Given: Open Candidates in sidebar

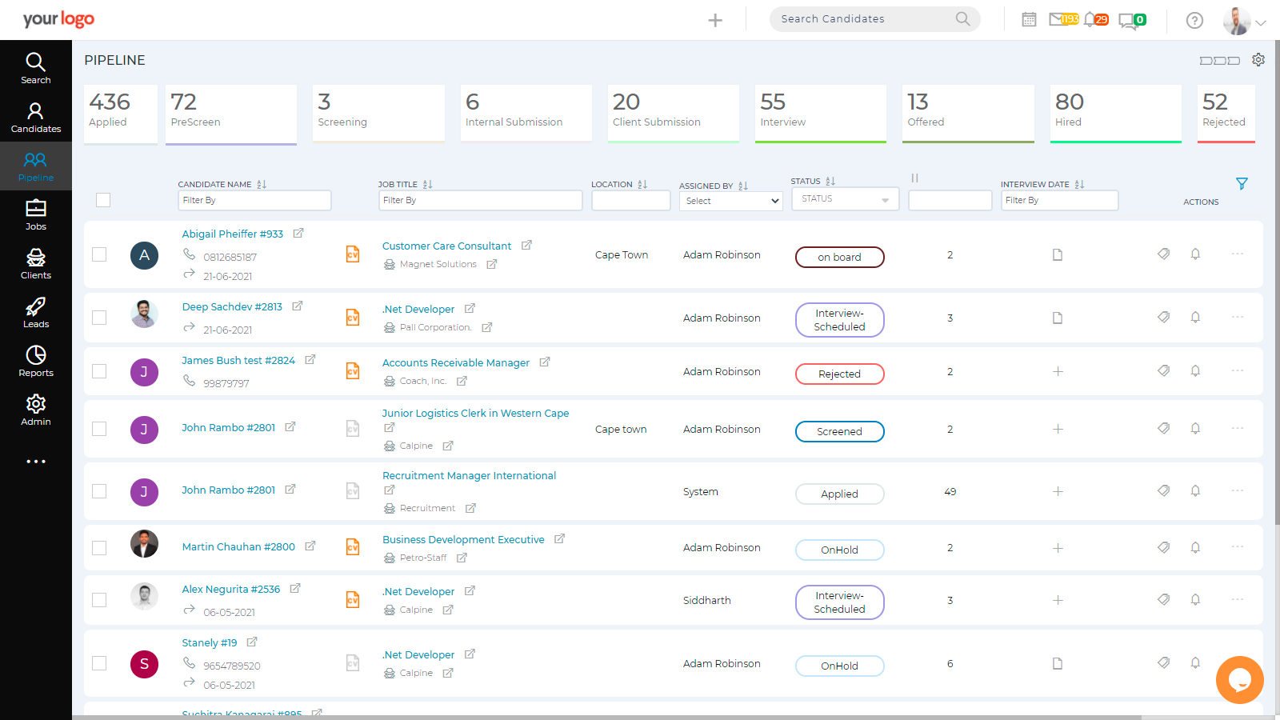Looking at the screenshot, I should (x=35, y=118).
